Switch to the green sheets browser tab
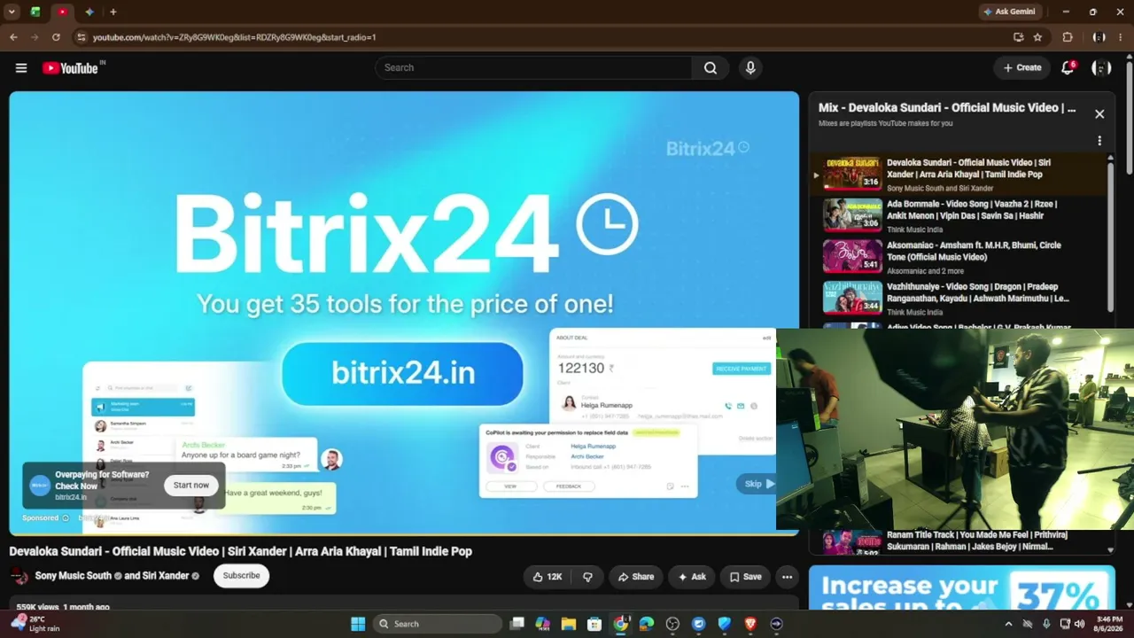1134x638 pixels. (x=35, y=12)
